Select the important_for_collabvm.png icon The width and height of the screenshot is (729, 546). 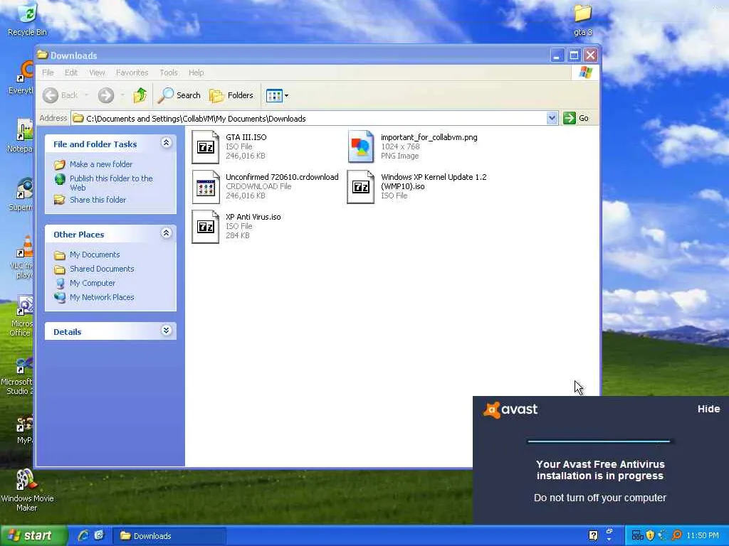click(x=361, y=146)
